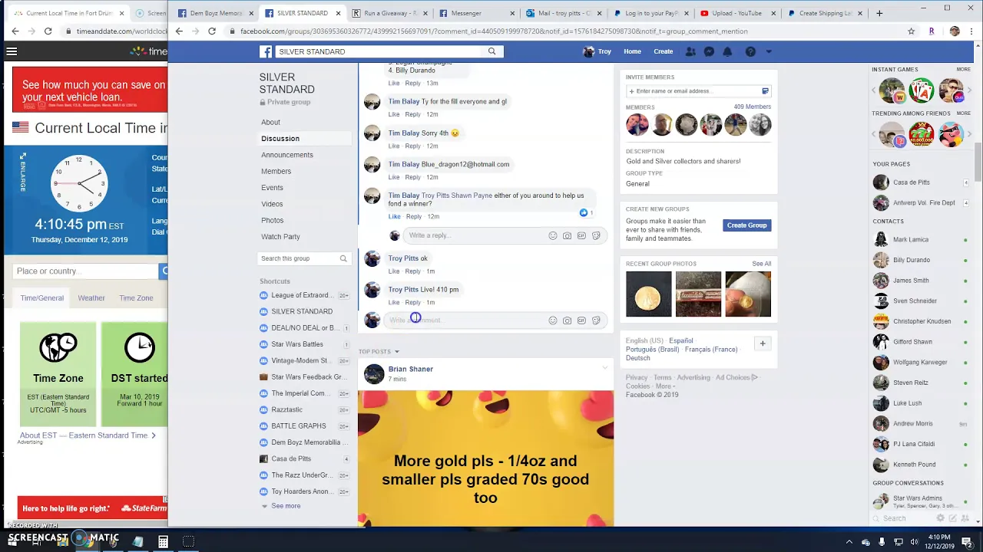This screenshot has width=983, height=552.
Task: Click MORE next to Instant Games
Action: pyautogui.click(x=963, y=70)
